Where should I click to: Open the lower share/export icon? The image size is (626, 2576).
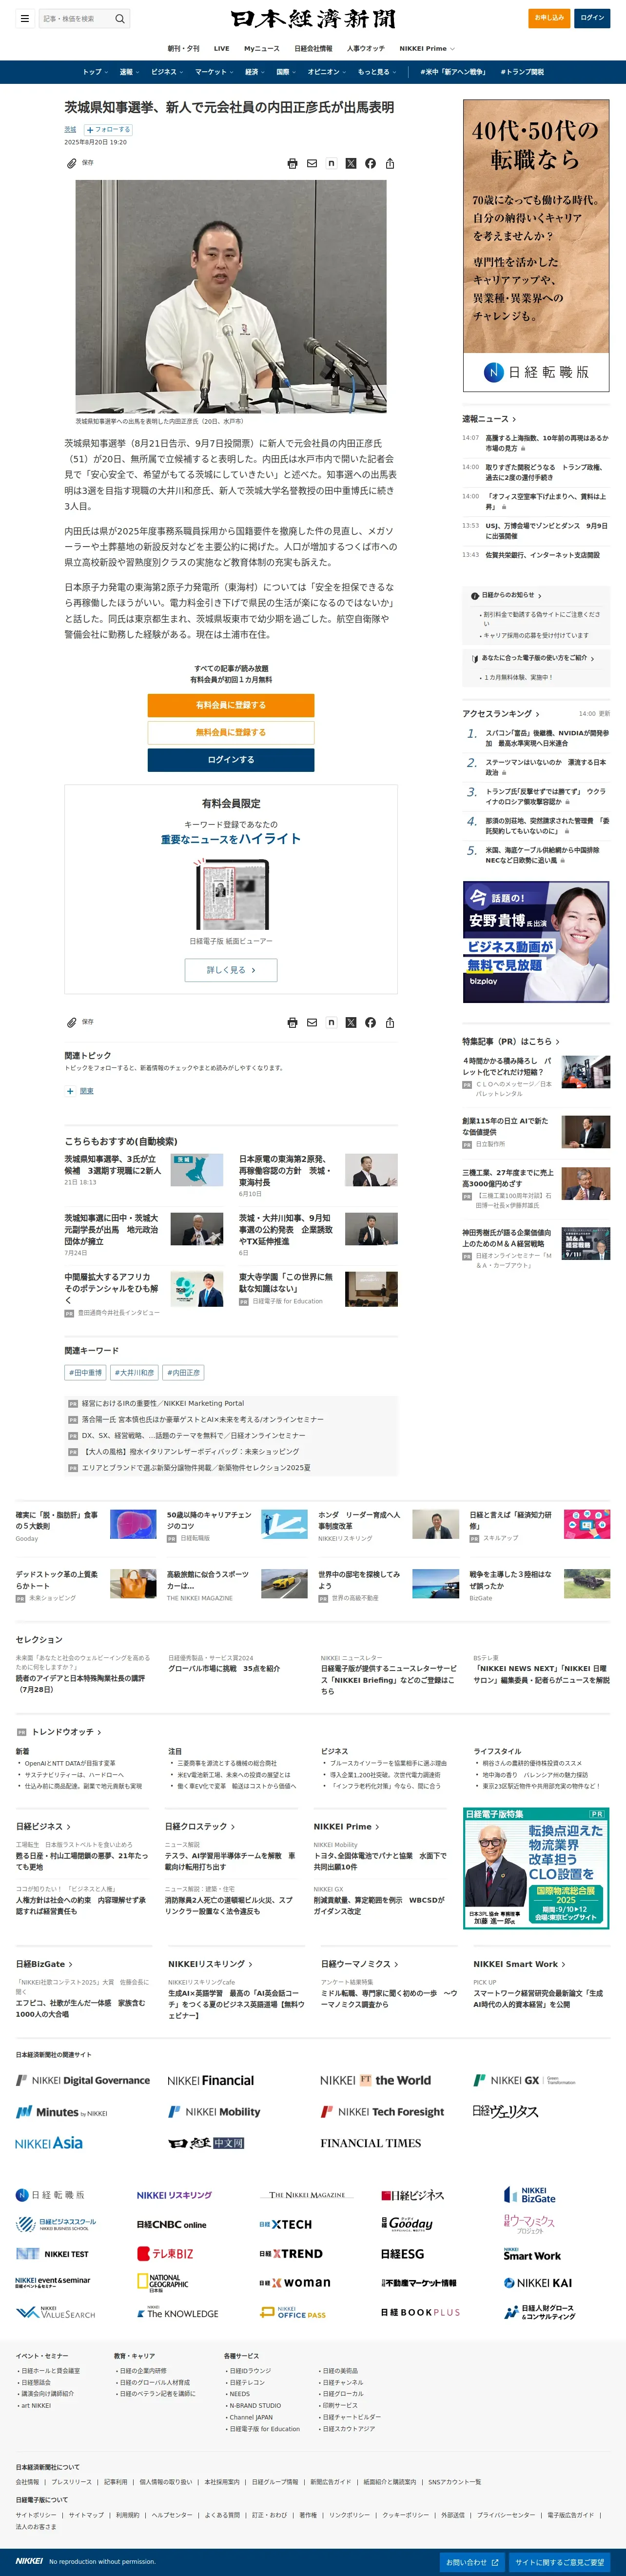coord(390,1022)
